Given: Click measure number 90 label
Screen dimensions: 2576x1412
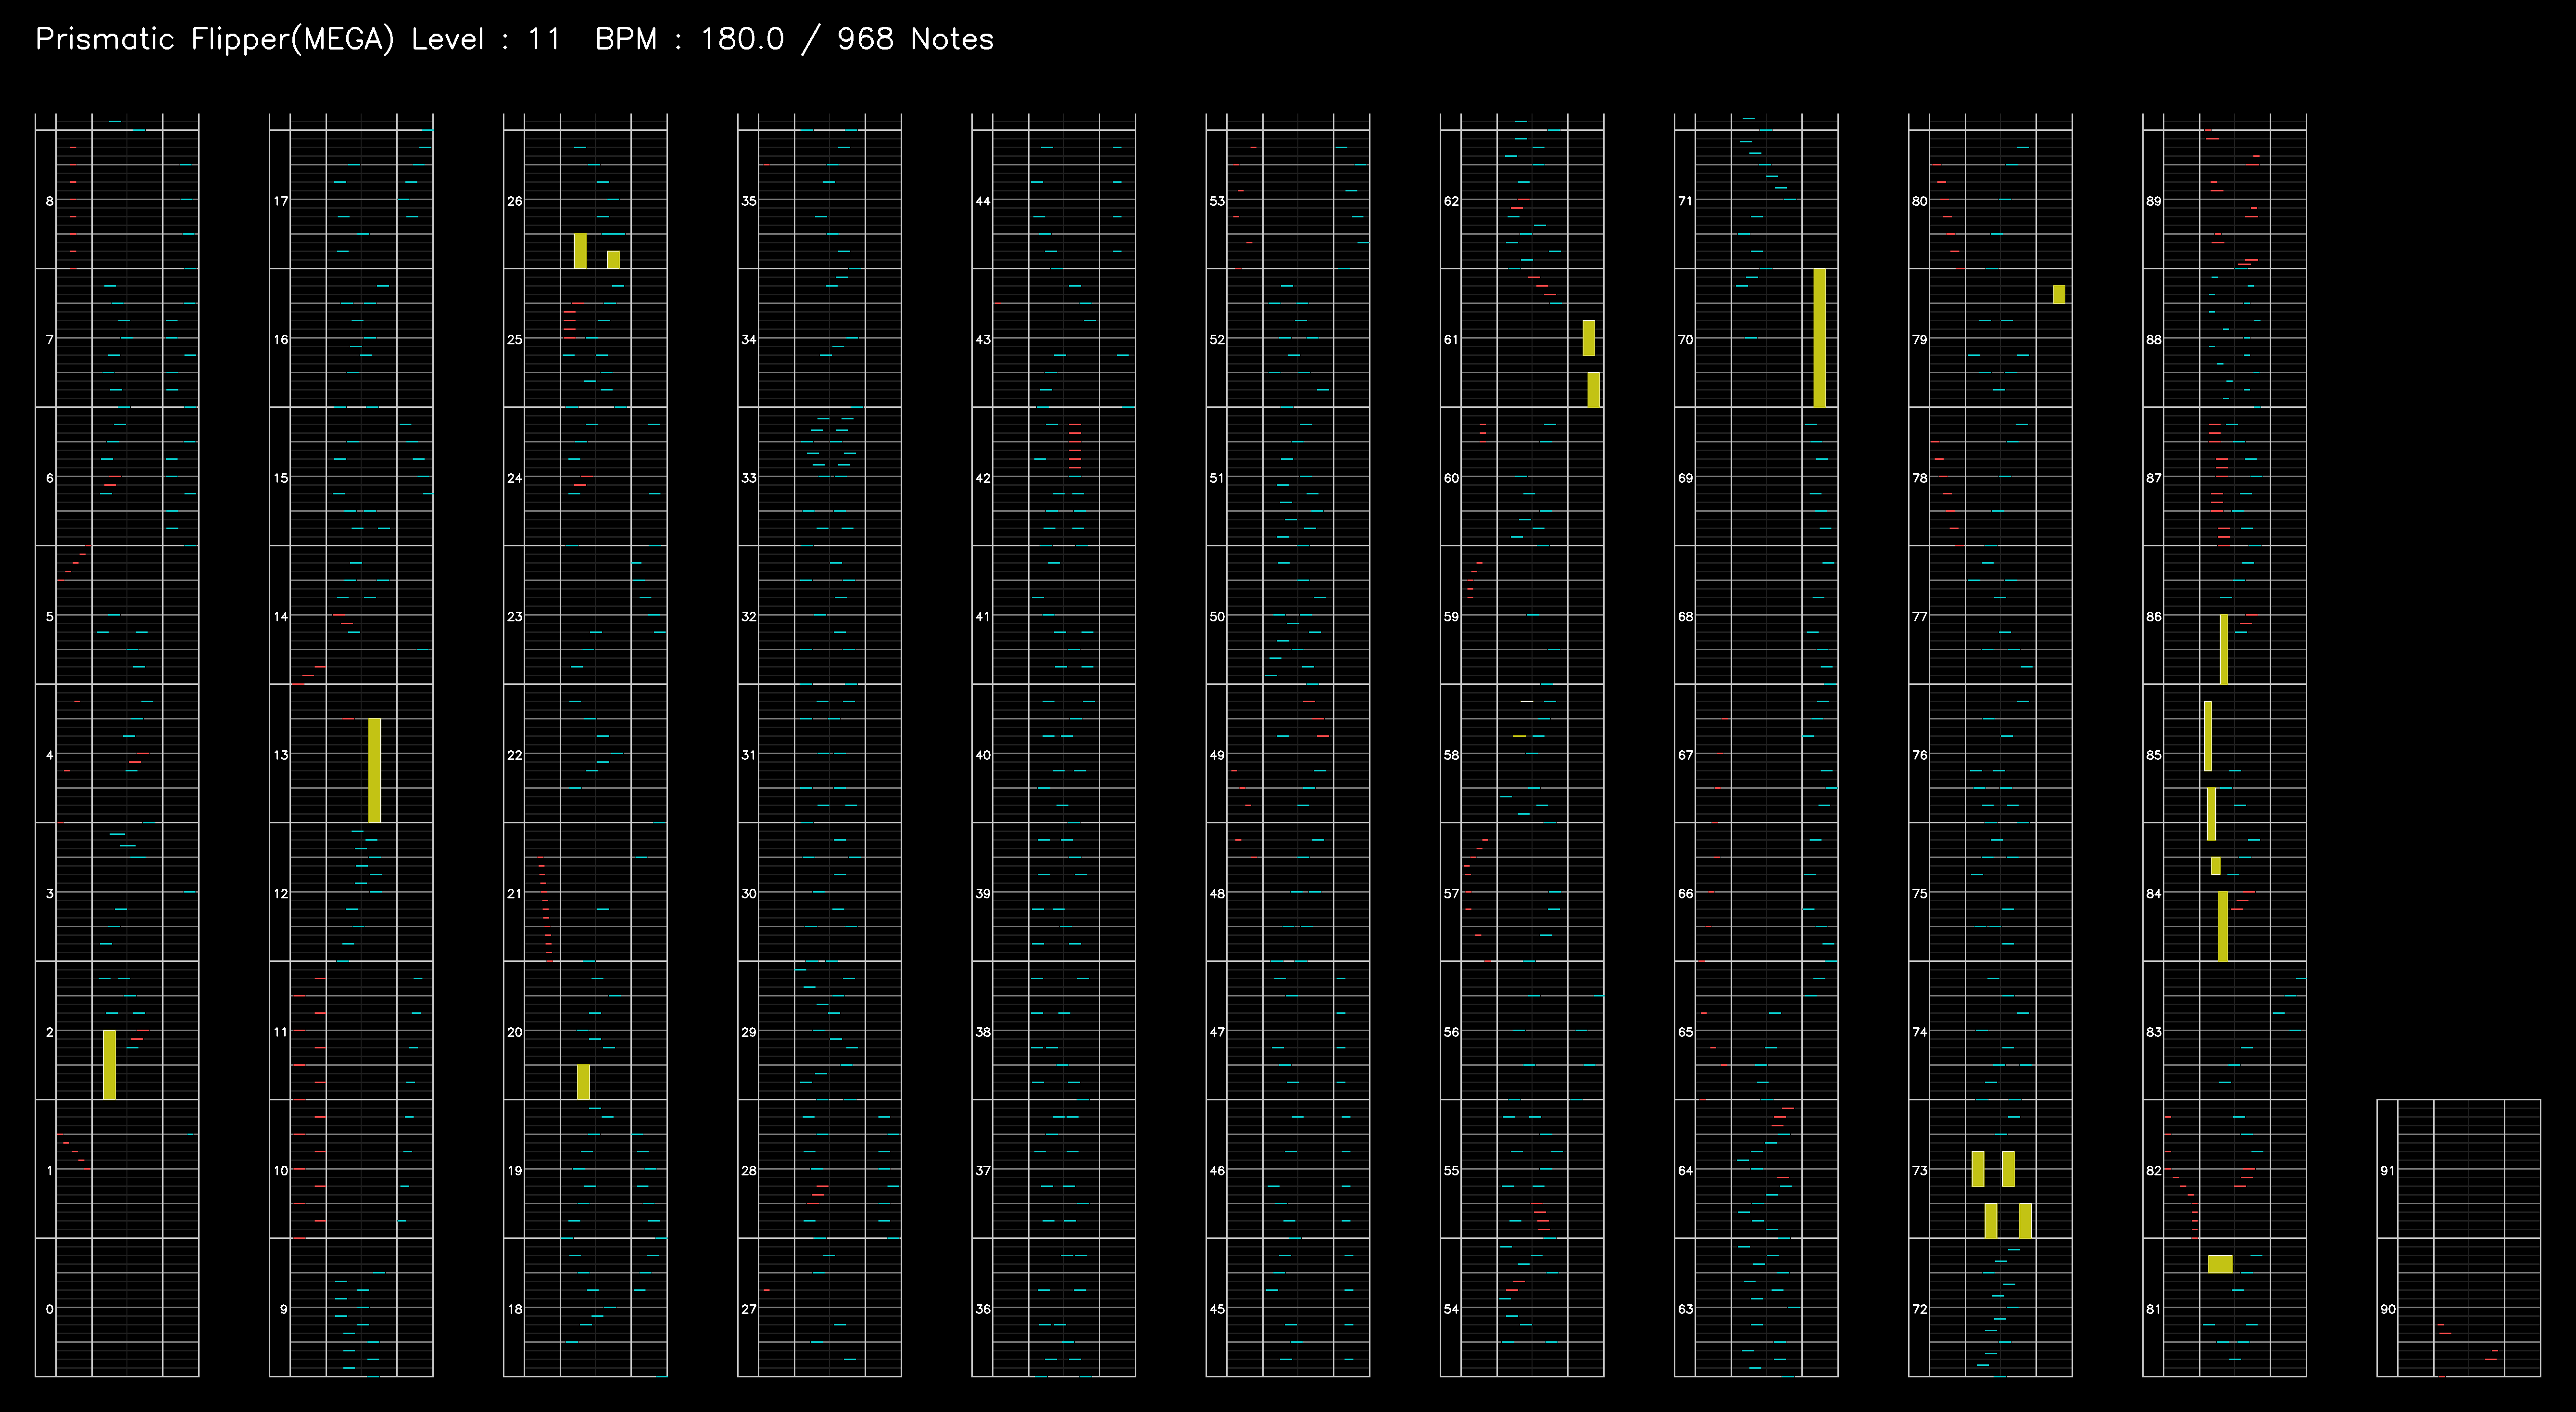Looking at the screenshot, I should point(2388,1309).
